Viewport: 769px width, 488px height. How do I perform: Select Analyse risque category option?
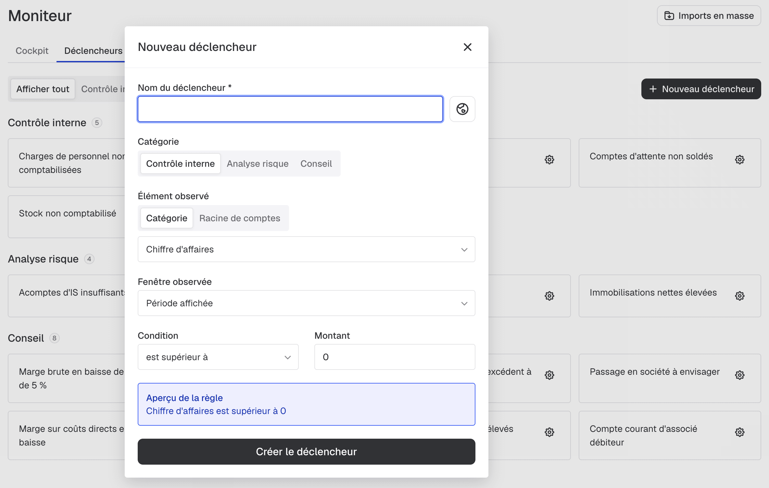point(258,164)
